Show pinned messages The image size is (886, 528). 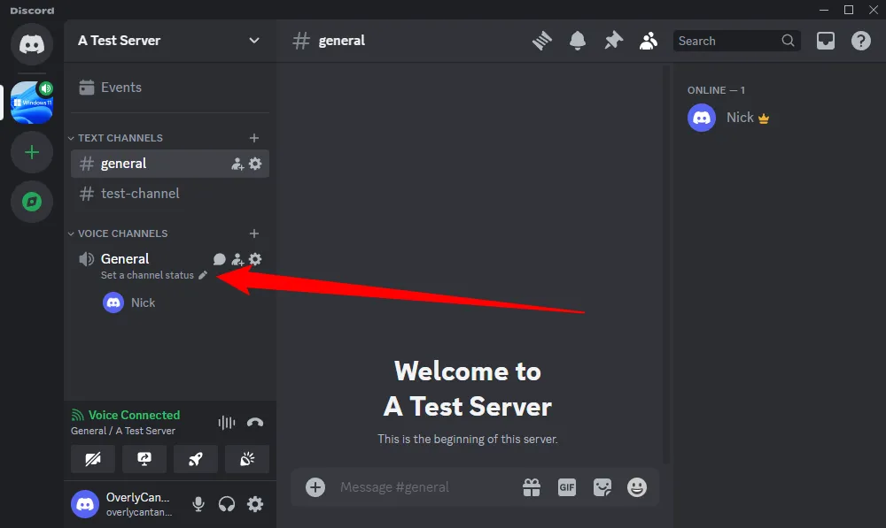point(613,41)
